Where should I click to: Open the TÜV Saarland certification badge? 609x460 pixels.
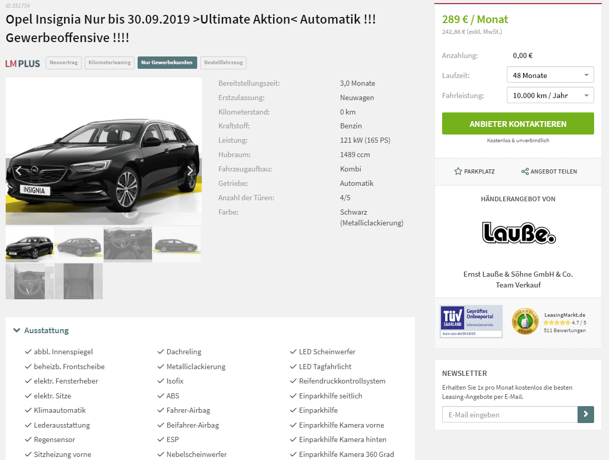point(471,321)
